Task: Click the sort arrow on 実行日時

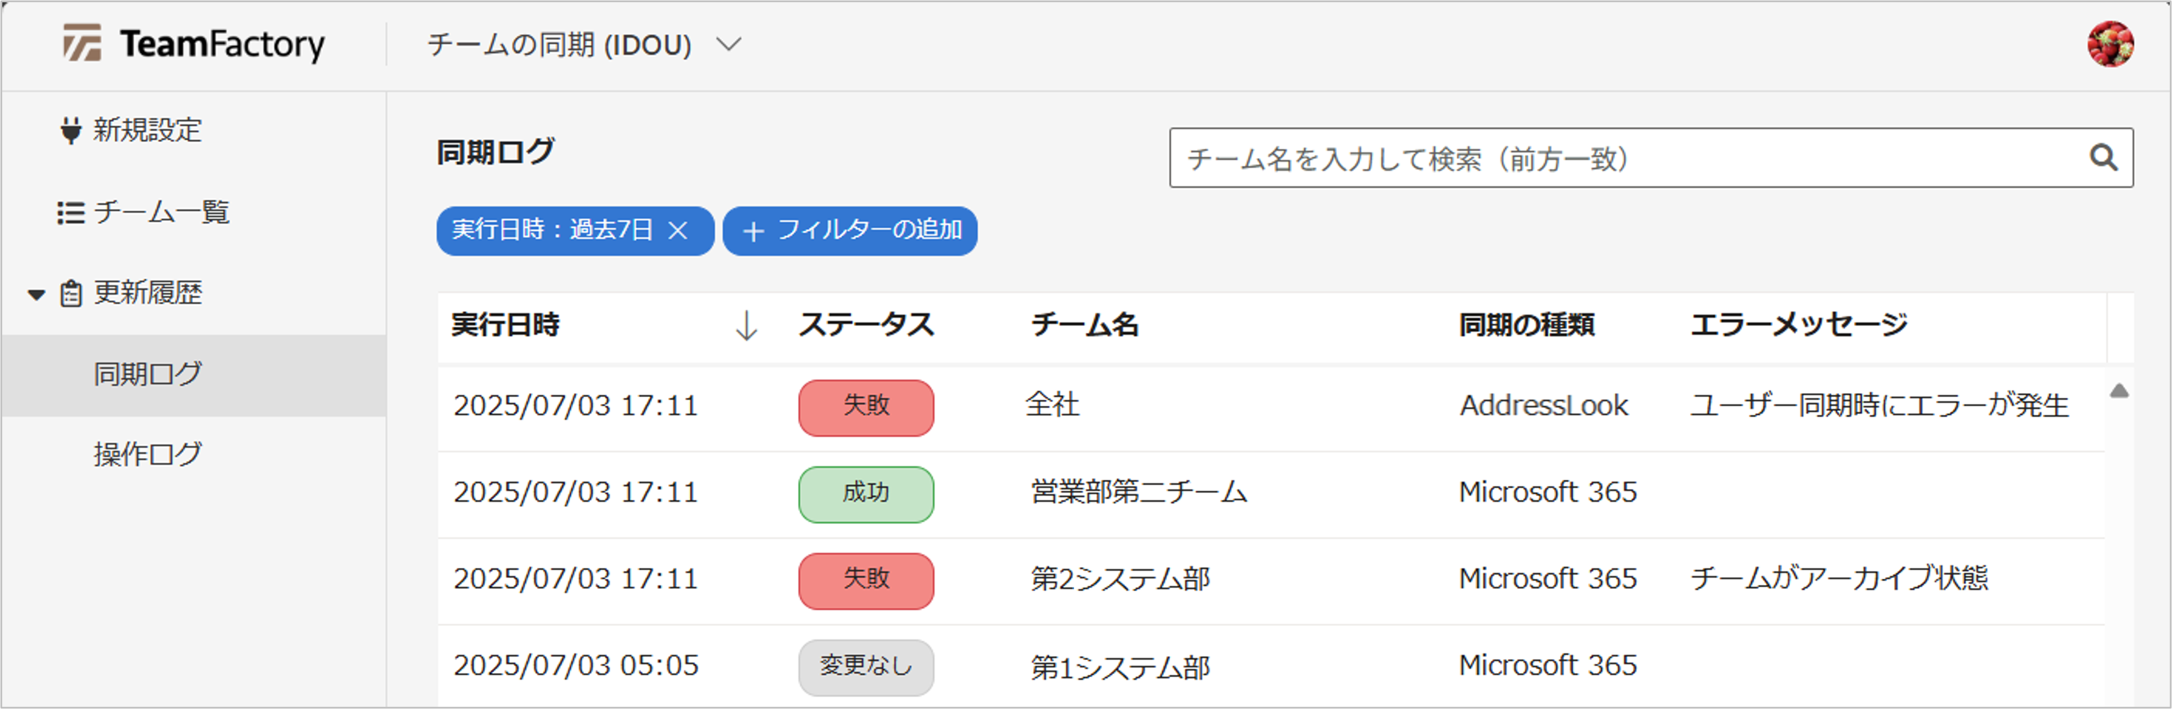Action: pyautogui.click(x=746, y=325)
